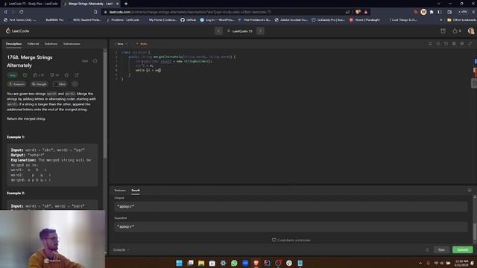Click the Easy difficulty badge
Image resolution: width=477 pixels, height=268 pixels.
coord(12,75)
